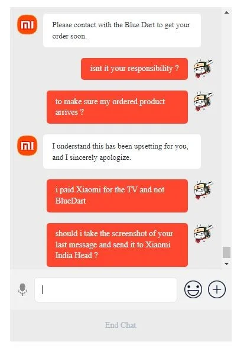Open the emoji picker smiley icon
Image resolution: width=247 pixels, height=348 pixels.
click(x=193, y=289)
